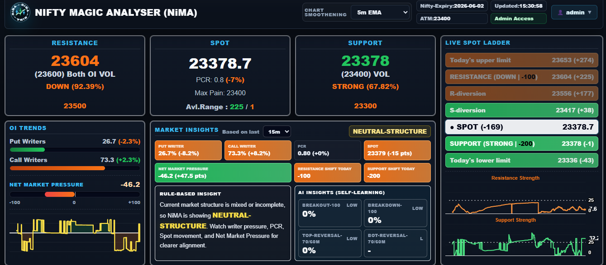
Task: Click SUPPORT (STRONG | -200) ladder row
Action: click(x=522, y=144)
